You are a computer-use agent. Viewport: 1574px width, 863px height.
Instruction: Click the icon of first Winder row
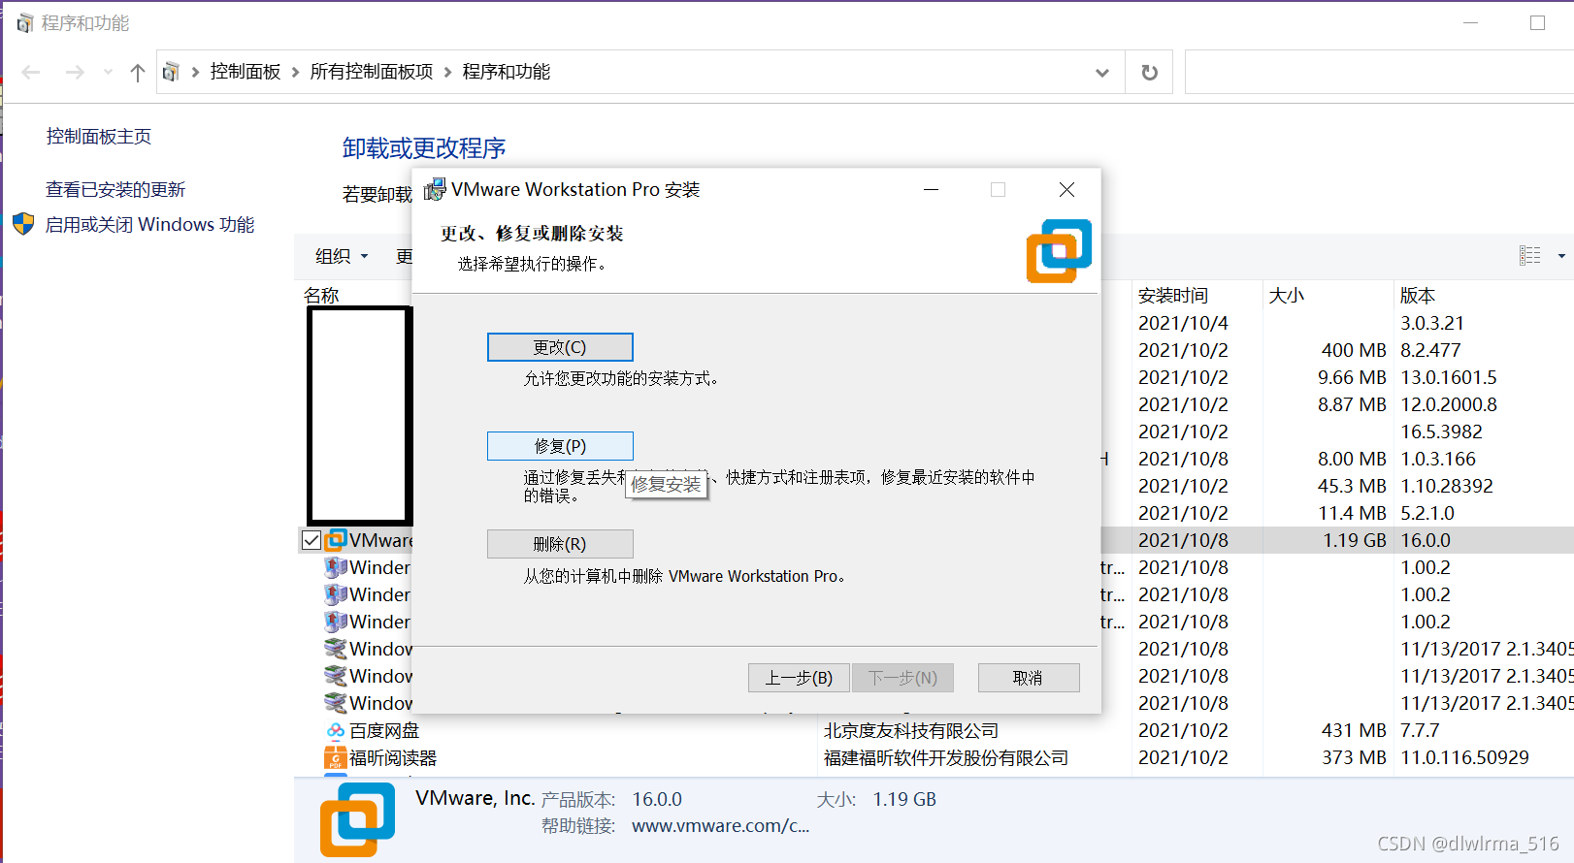pyautogui.click(x=336, y=567)
